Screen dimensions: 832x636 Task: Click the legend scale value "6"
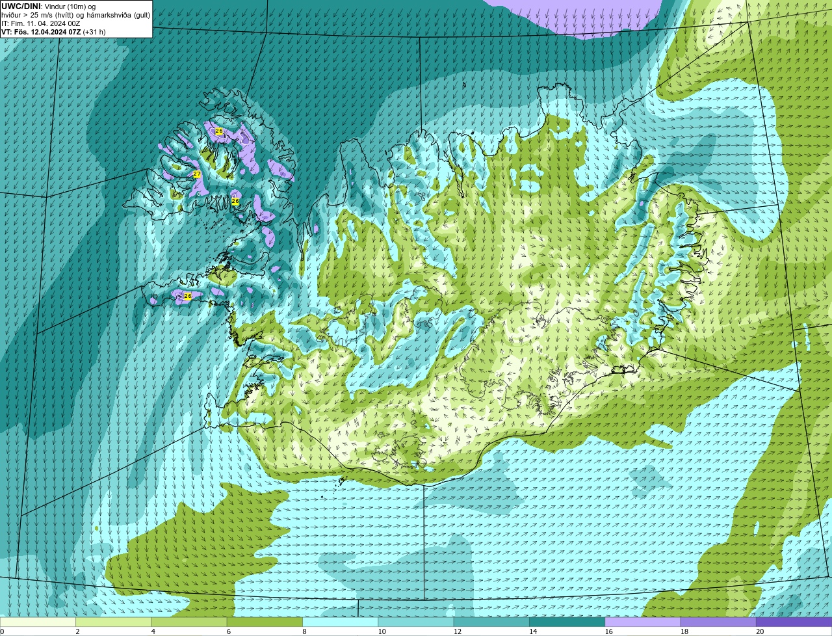click(228, 631)
